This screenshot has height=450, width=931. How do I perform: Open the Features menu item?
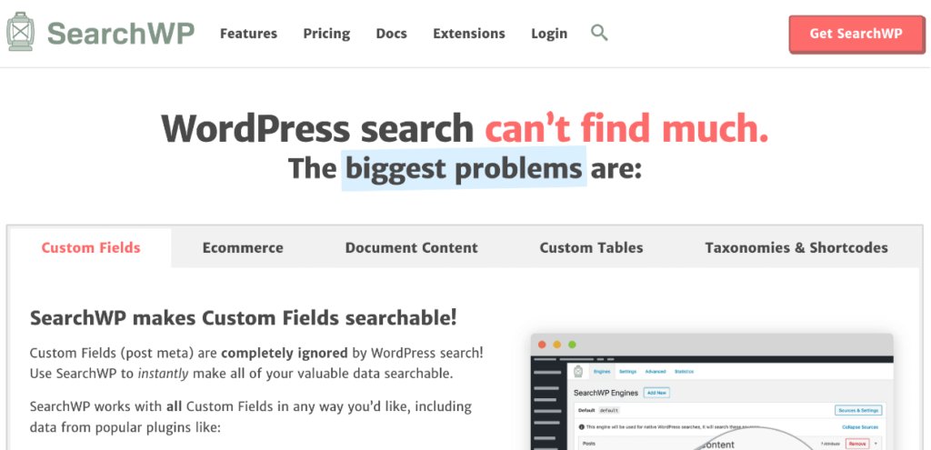(248, 34)
